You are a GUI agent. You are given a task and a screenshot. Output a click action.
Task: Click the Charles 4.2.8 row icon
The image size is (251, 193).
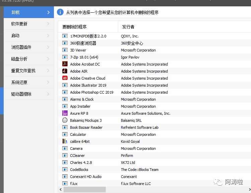click(x=65, y=163)
